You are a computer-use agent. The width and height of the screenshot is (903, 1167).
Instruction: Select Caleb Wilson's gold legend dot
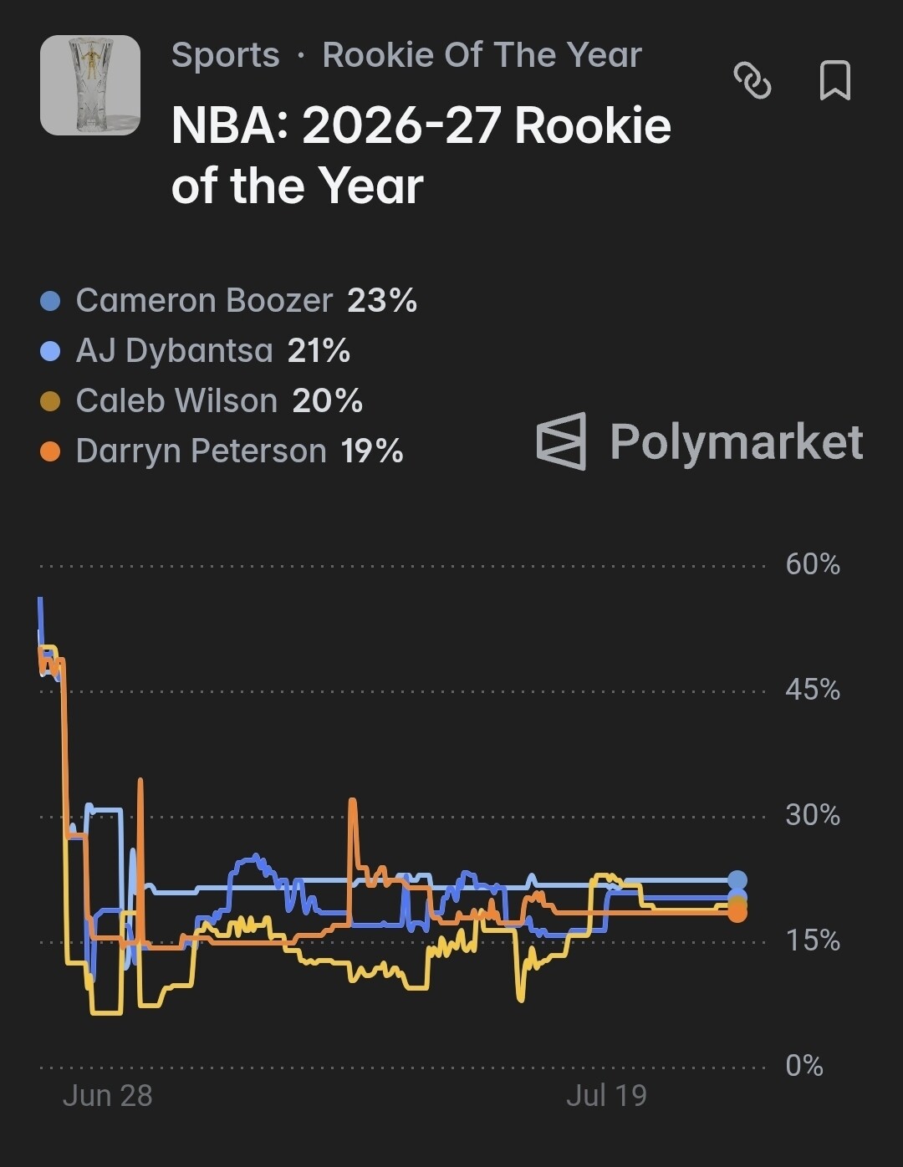point(50,401)
